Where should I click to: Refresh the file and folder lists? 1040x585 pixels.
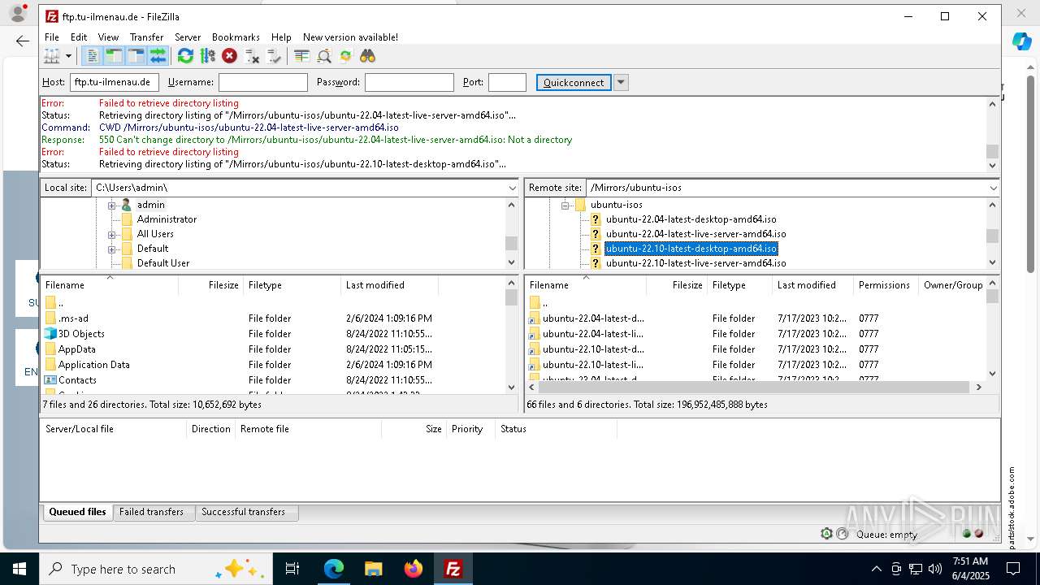coord(185,56)
